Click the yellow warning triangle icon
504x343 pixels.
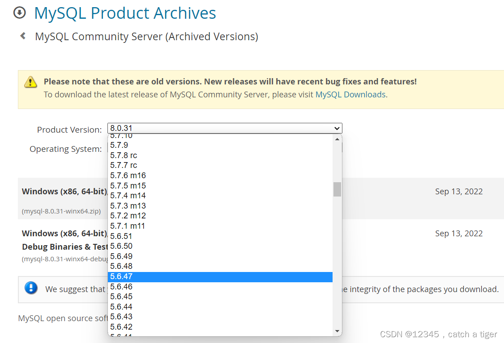(x=30, y=82)
